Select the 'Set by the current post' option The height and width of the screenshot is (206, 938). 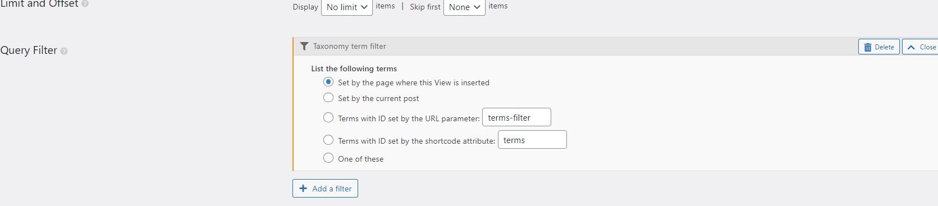click(328, 98)
